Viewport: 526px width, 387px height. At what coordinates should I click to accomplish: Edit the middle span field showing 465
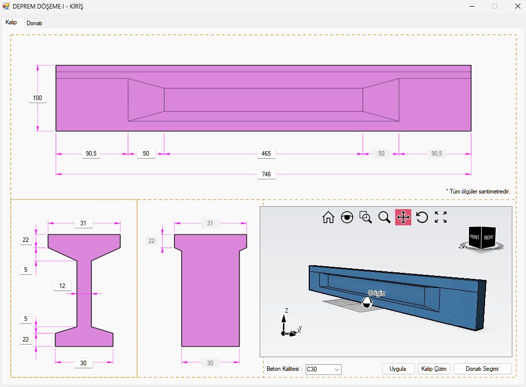coord(266,154)
